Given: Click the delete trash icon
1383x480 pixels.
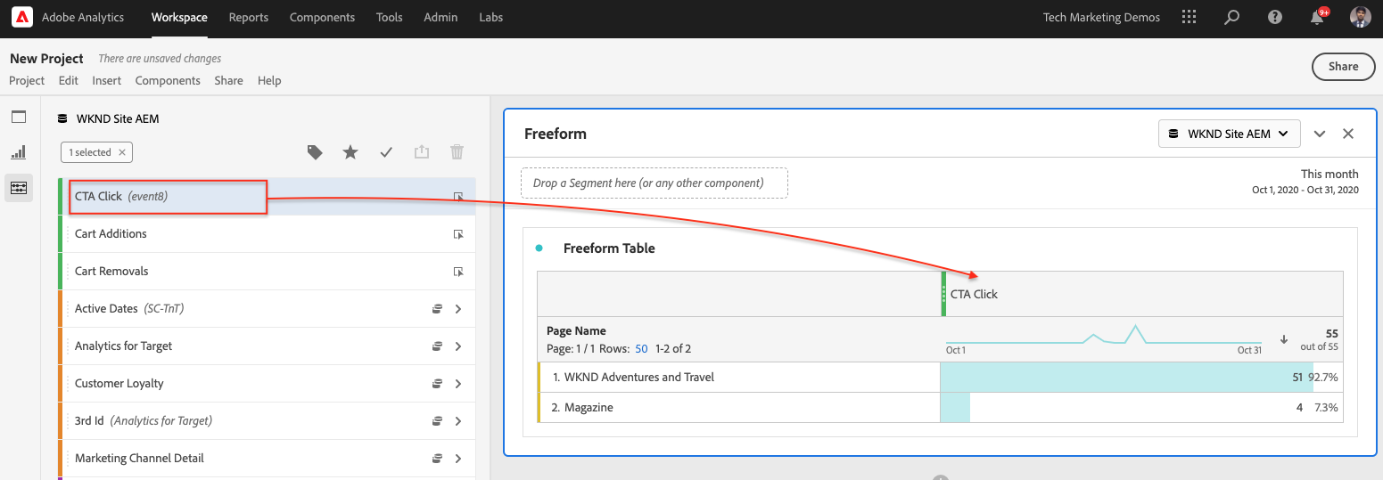Looking at the screenshot, I should coord(457,152).
